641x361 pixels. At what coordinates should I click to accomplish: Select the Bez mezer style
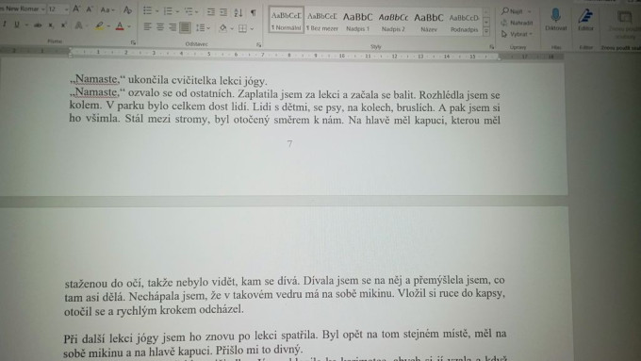tap(322, 22)
